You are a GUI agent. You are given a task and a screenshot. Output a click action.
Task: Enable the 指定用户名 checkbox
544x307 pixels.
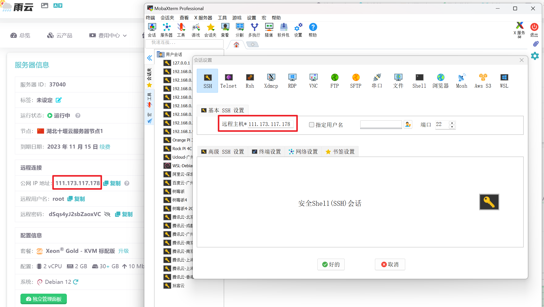[x=312, y=125]
